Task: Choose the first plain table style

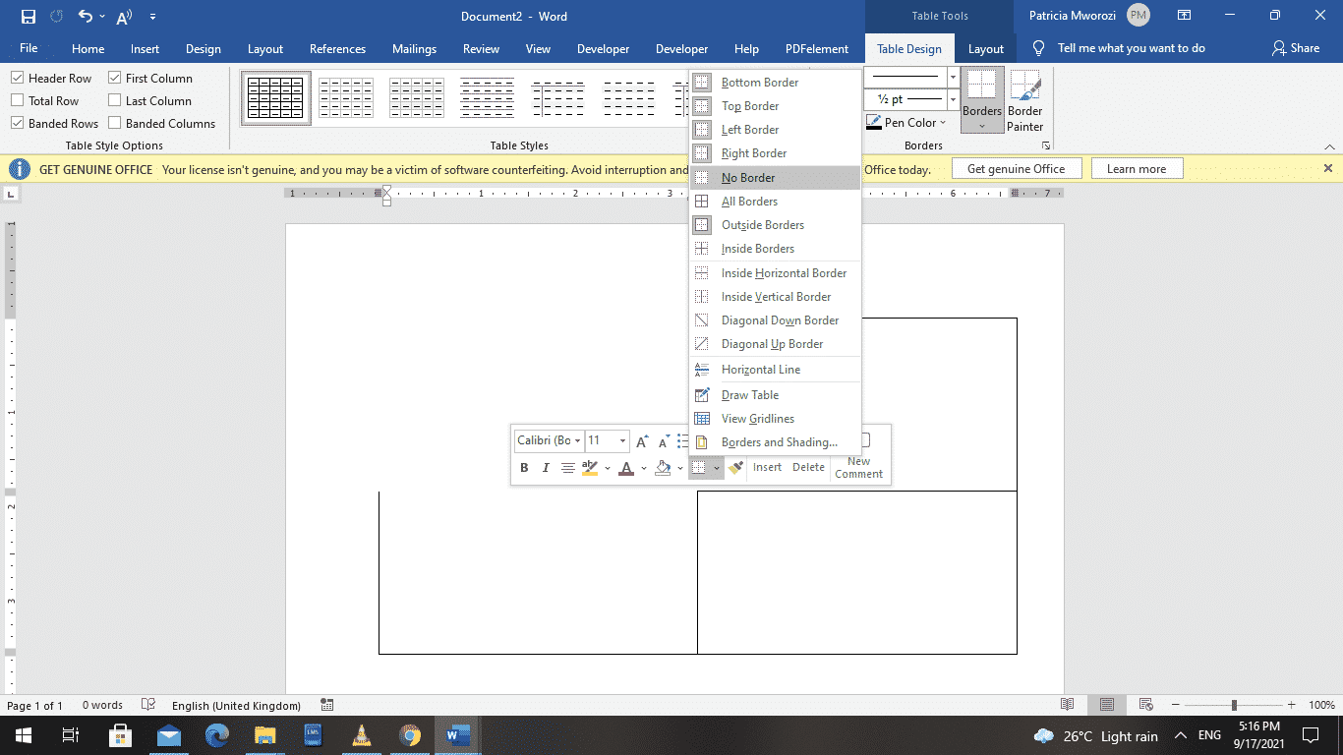Action: click(x=275, y=96)
